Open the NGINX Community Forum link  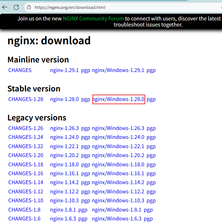93,18
